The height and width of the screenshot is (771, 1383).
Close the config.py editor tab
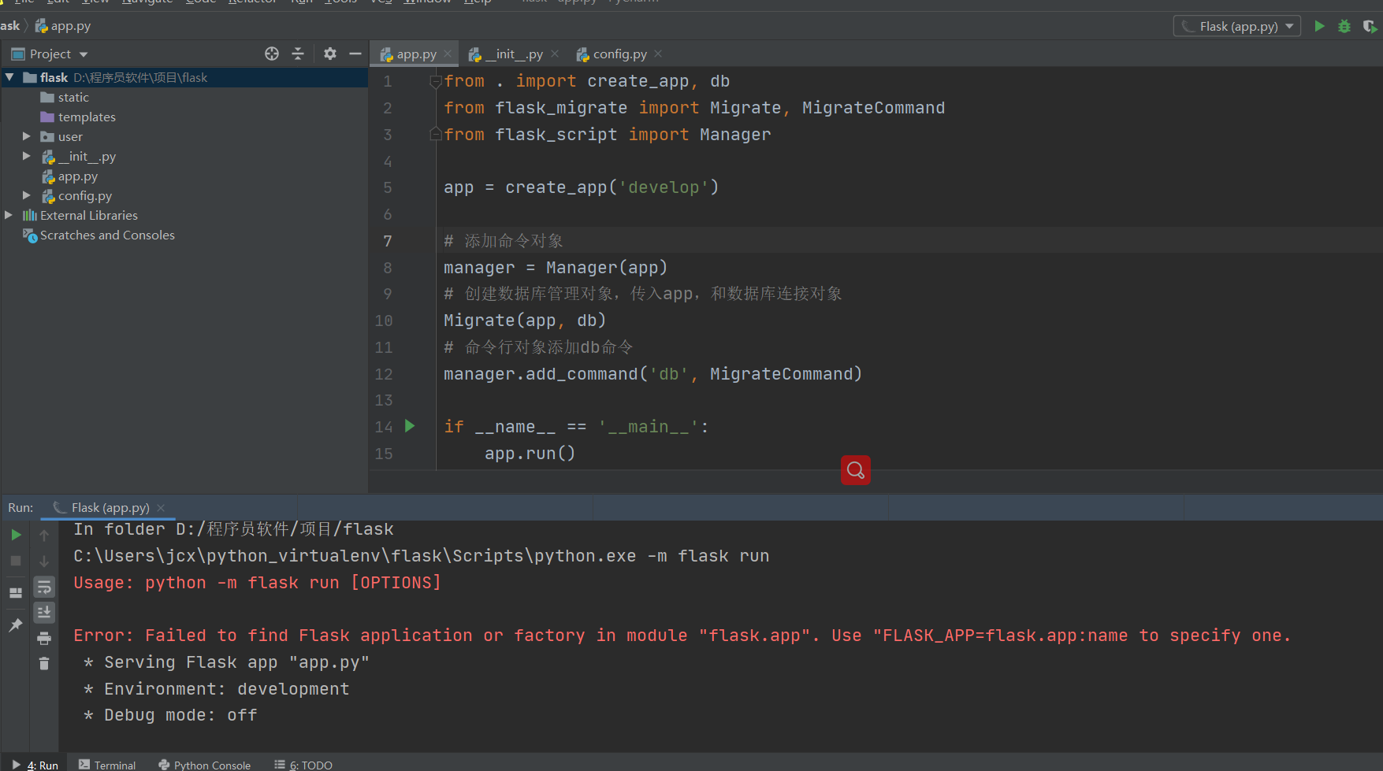click(658, 54)
